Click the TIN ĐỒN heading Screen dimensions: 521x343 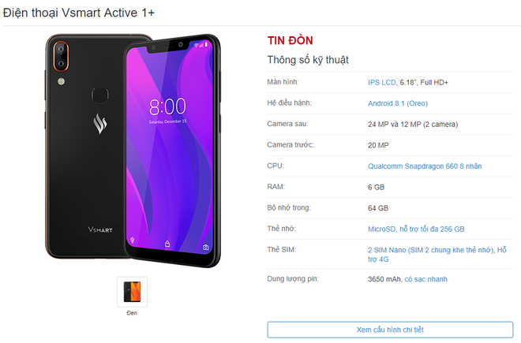290,40
